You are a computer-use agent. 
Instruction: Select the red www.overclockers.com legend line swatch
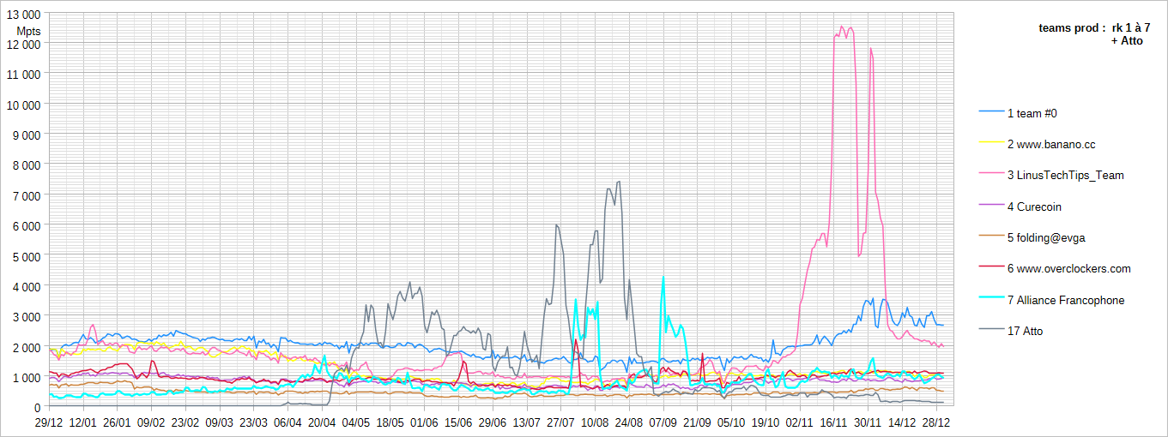coord(991,269)
